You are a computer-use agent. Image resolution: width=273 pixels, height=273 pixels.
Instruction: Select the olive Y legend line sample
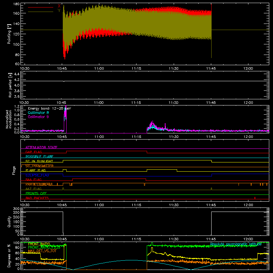click(41, 12)
